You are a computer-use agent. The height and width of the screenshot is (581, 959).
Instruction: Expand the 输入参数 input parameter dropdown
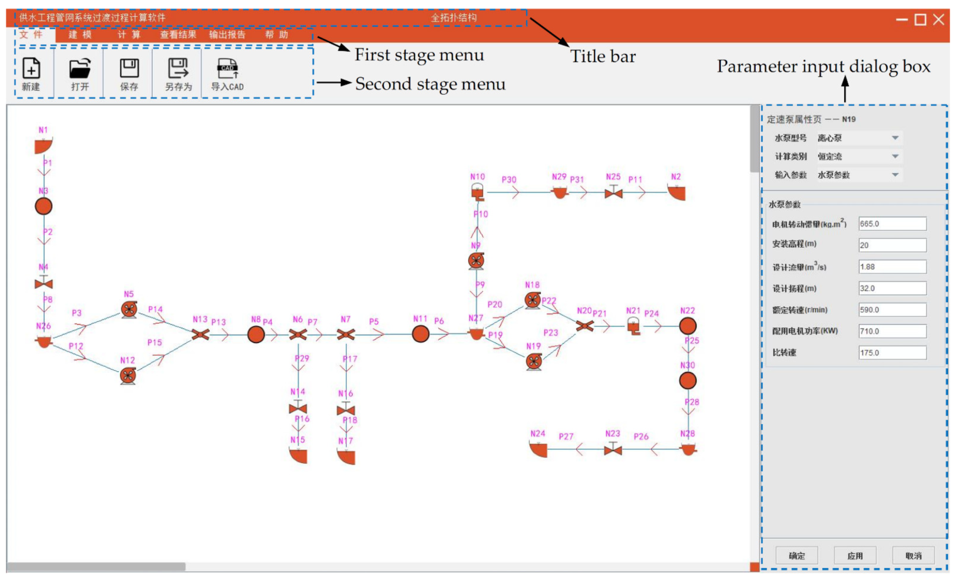pos(895,175)
